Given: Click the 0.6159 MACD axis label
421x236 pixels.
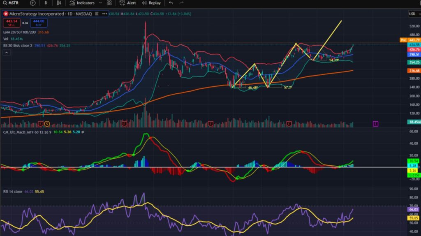Looking at the screenshot, I should click(x=414, y=175).
